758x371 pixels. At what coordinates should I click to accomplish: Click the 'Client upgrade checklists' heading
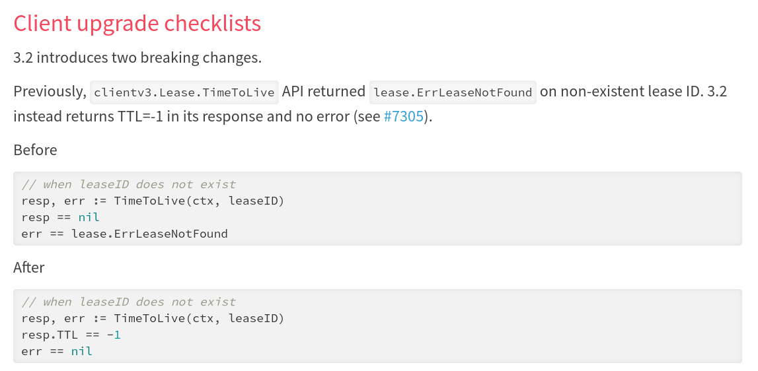click(137, 24)
